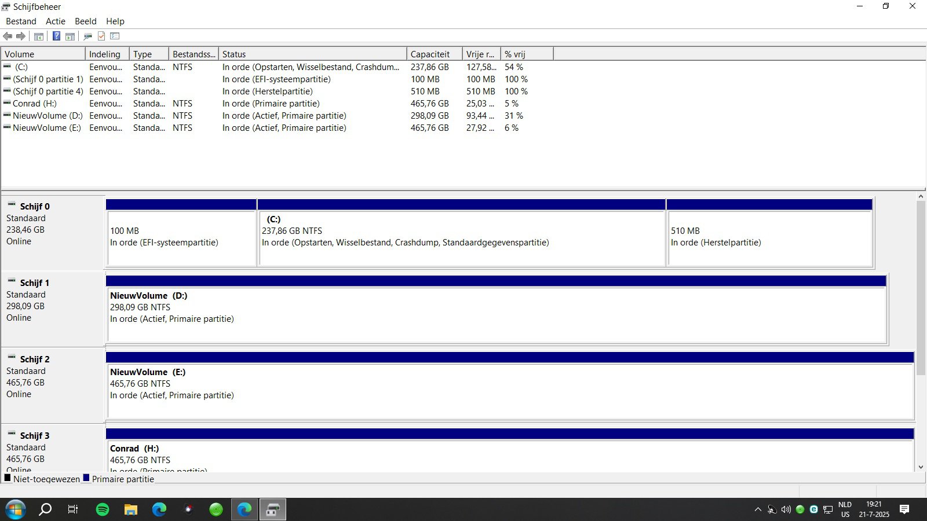Select the Schijf 1 disk label
Screen dimensions: 927x521
35,283
